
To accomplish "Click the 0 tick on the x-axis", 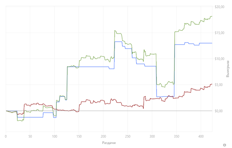I will (6, 136).
